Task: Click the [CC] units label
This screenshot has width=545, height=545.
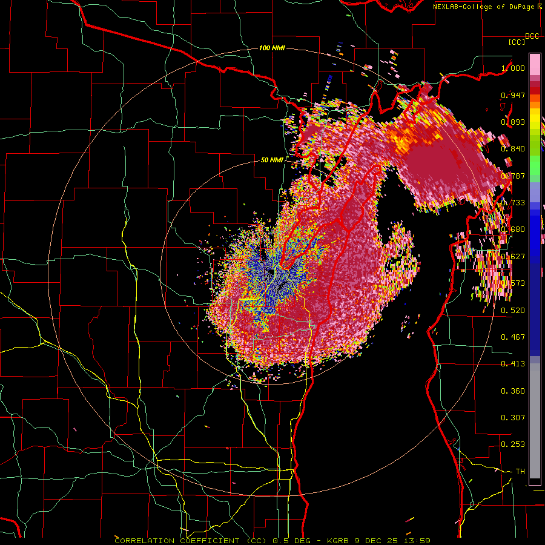Action: [517, 42]
